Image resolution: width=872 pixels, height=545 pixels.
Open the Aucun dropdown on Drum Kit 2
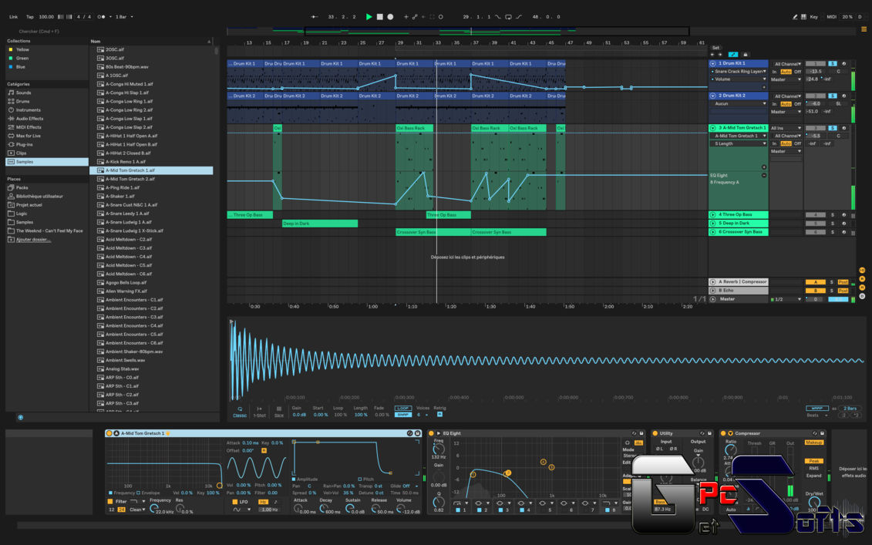[739, 103]
